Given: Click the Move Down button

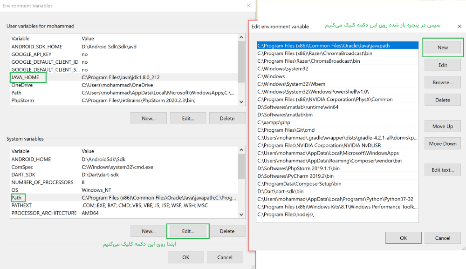Looking at the screenshot, I should point(443,144).
